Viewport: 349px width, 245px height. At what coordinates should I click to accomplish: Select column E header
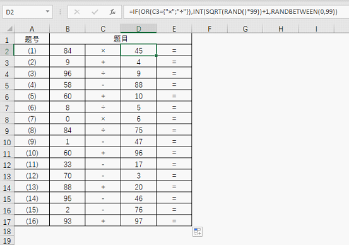pyautogui.click(x=174, y=29)
